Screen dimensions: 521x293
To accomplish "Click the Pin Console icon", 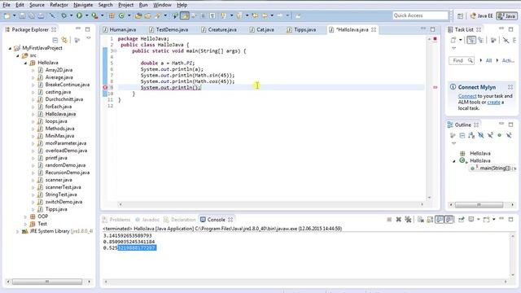I will pyautogui.click(x=462, y=220).
